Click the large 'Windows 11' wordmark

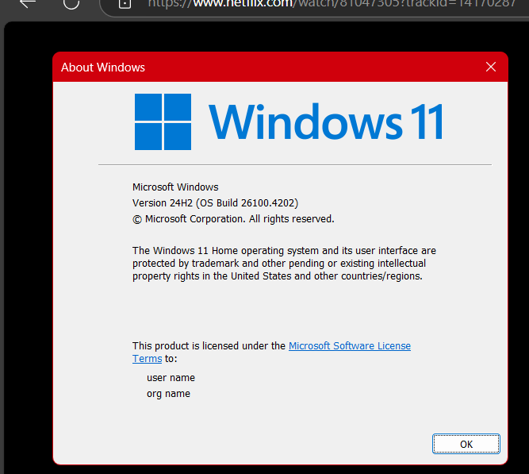coord(326,122)
